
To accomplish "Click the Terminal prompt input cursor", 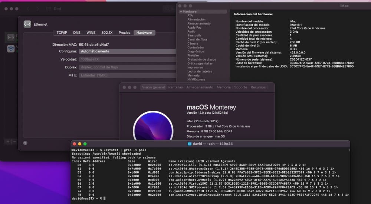I will tap(104, 198).
